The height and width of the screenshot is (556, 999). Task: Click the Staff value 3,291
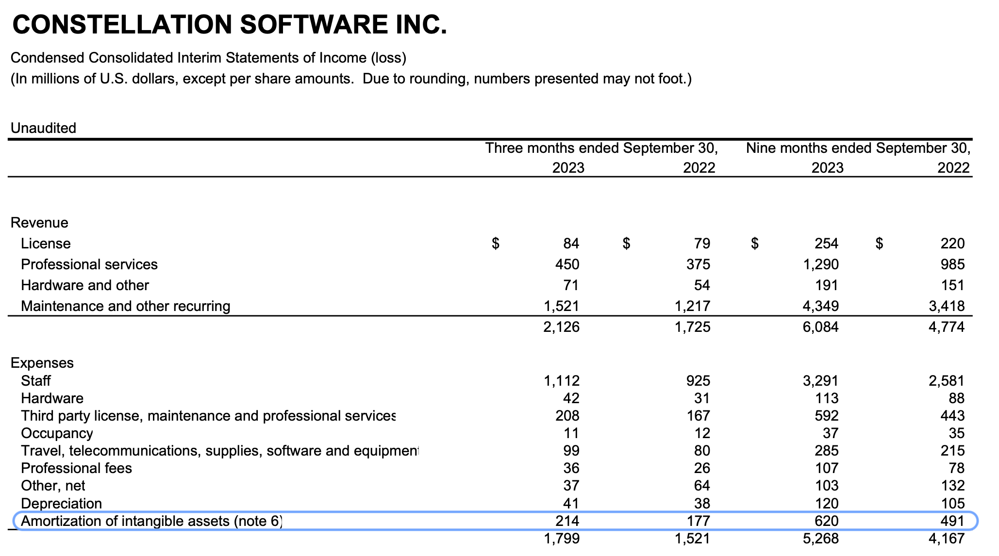tap(820, 381)
